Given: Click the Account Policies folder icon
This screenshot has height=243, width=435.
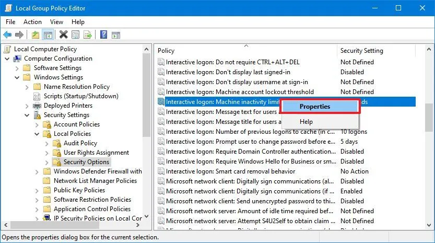Looking at the screenshot, I should tap(47, 124).
